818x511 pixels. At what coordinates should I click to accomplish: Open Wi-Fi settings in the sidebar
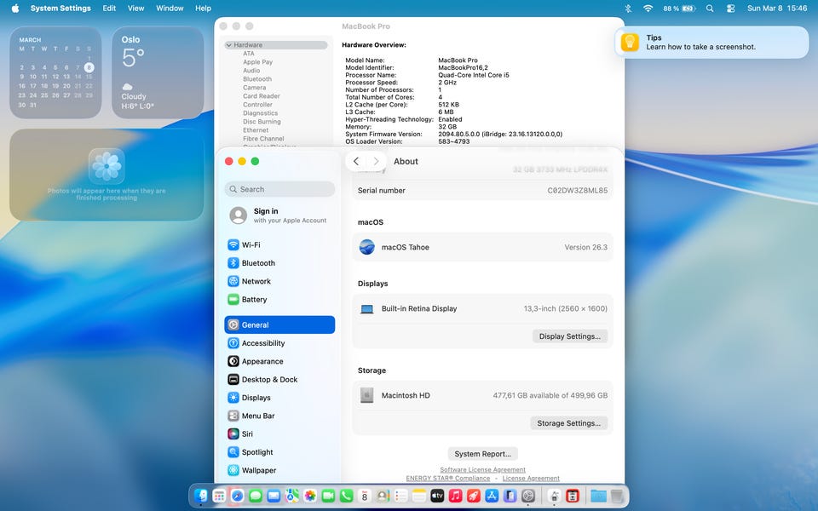click(251, 245)
